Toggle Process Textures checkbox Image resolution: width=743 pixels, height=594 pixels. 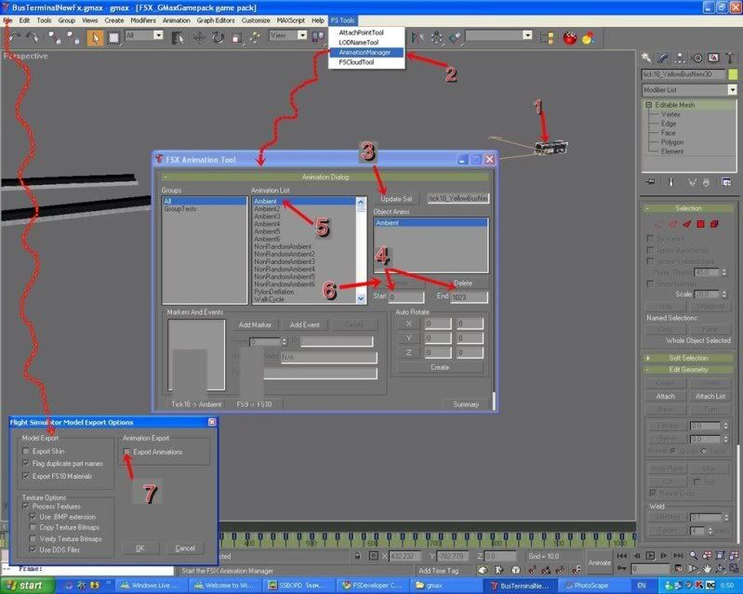[x=26, y=506]
